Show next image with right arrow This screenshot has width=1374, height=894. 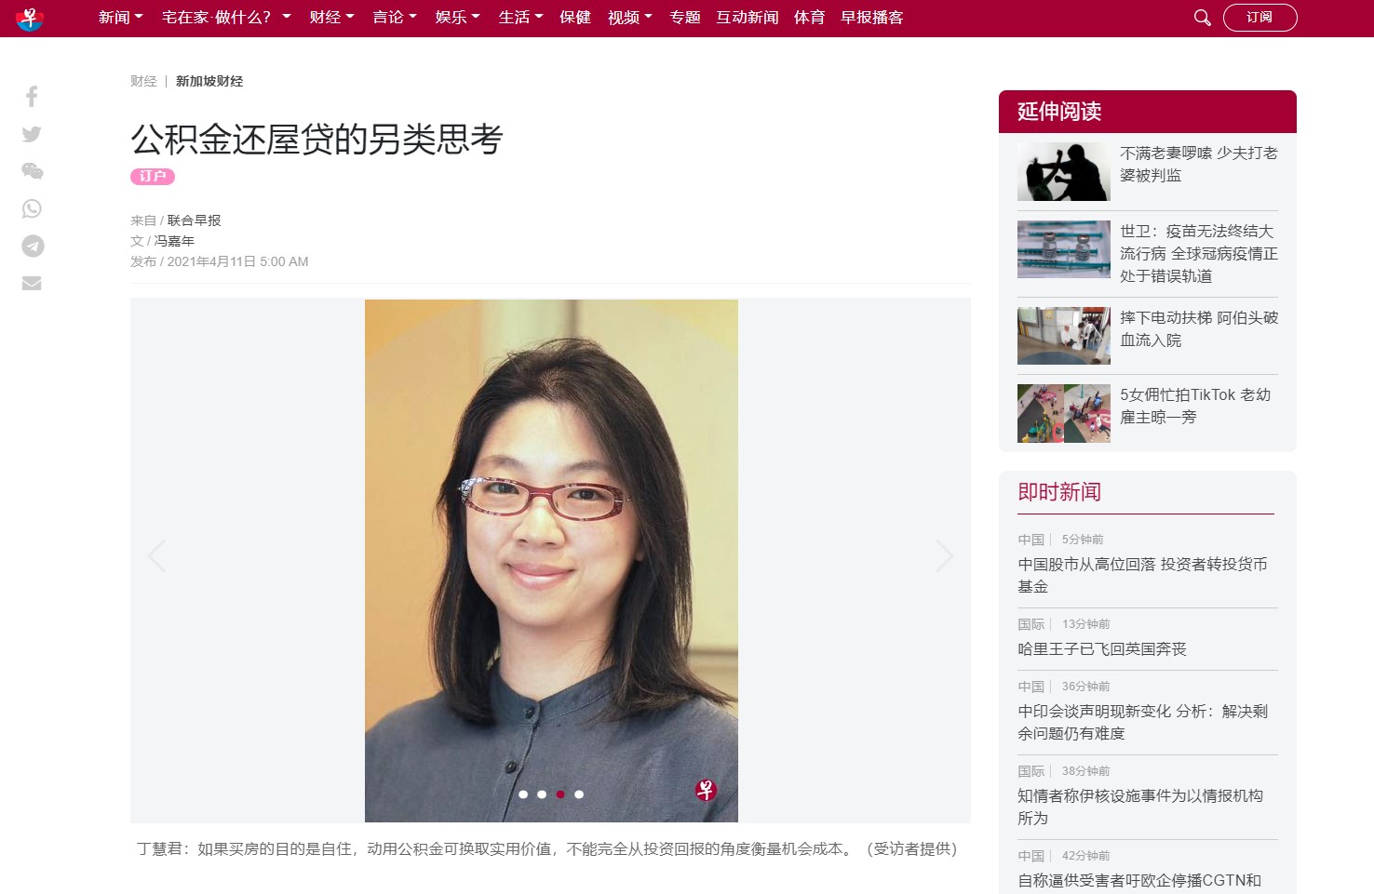point(944,556)
